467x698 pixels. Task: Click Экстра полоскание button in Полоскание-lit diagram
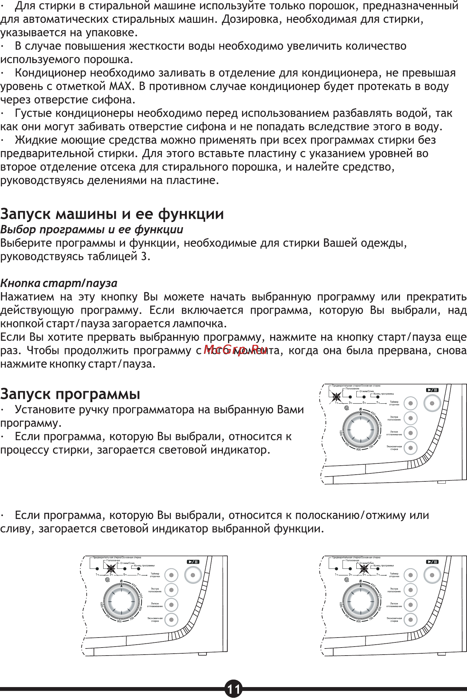(x=171, y=590)
